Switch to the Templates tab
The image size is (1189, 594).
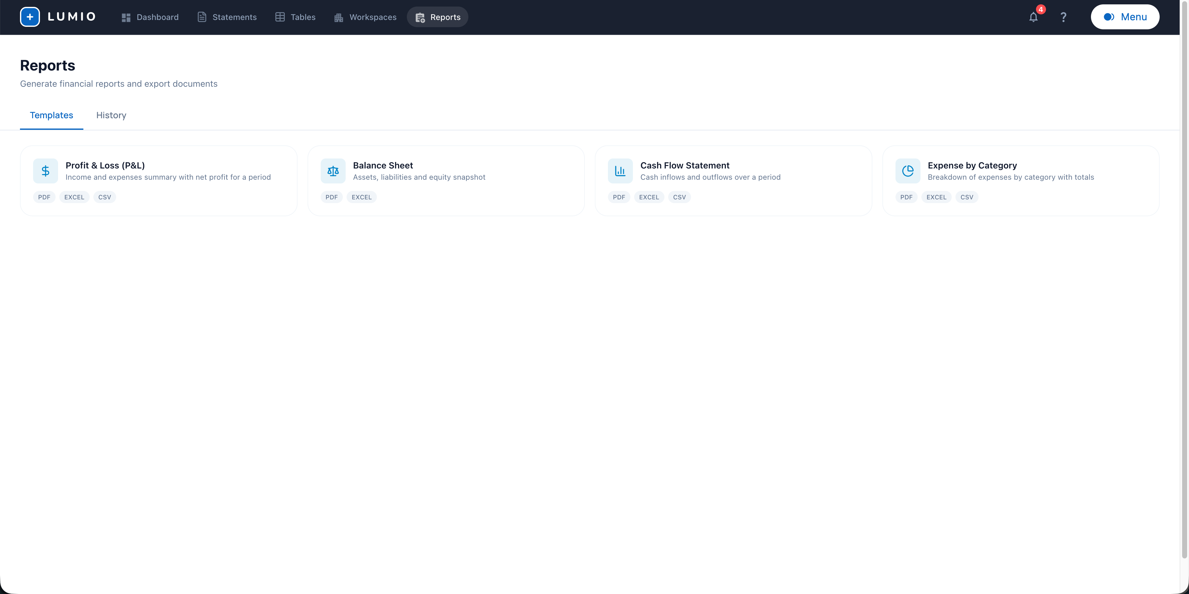[x=52, y=115]
